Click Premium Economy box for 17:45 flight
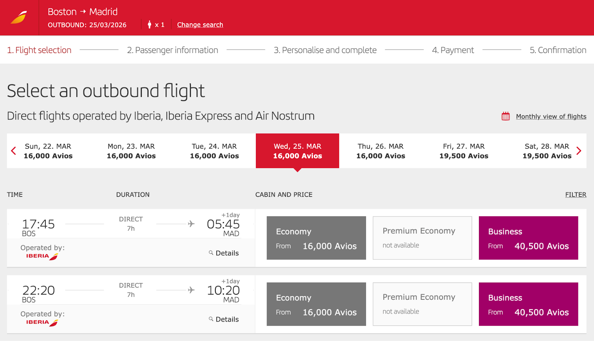594x341 pixels. [x=422, y=238]
